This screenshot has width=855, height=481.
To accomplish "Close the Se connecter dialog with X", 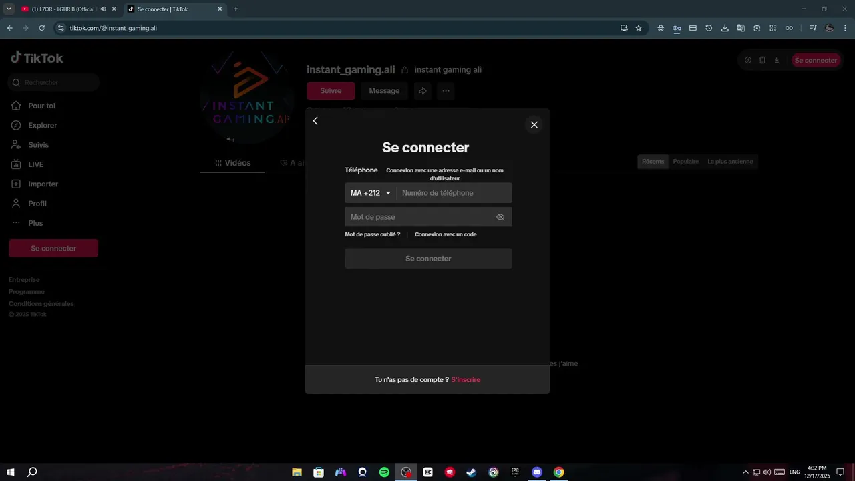I will [534, 124].
